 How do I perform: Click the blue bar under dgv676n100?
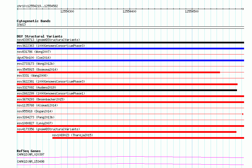coord(130,60)
